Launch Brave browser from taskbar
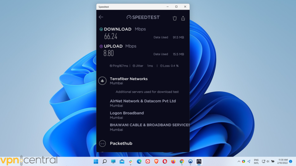The width and height of the screenshot is (296, 166). (x=156, y=161)
